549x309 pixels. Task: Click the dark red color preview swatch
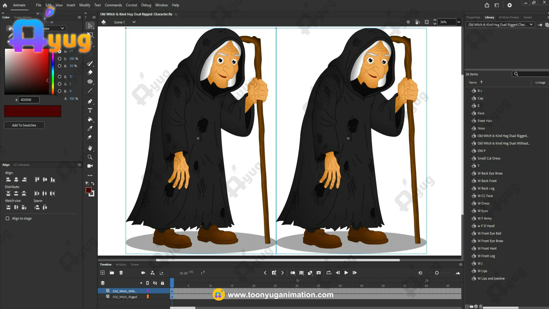(x=33, y=111)
